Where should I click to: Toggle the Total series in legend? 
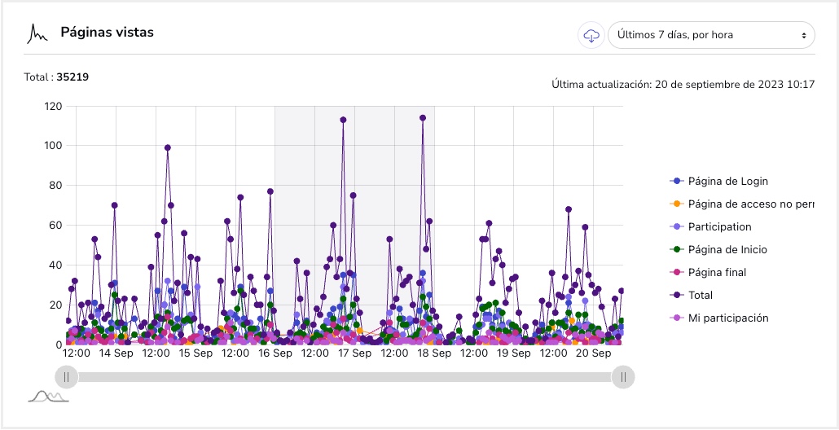click(700, 295)
